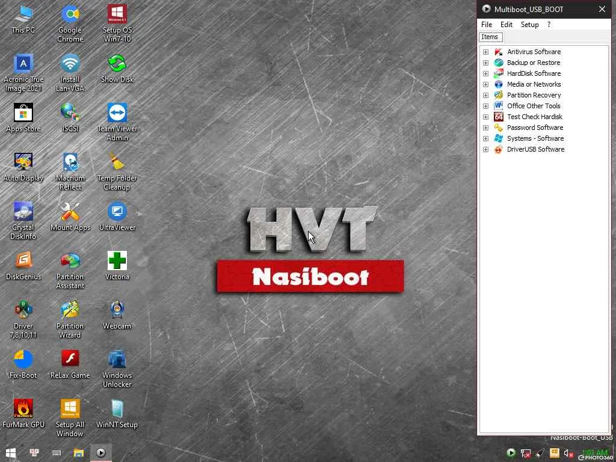Launch Fix-Boot desktop icon
The image size is (616, 462).
(x=23, y=365)
